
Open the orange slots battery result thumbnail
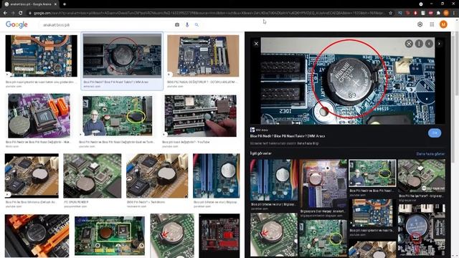tap(37, 236)
